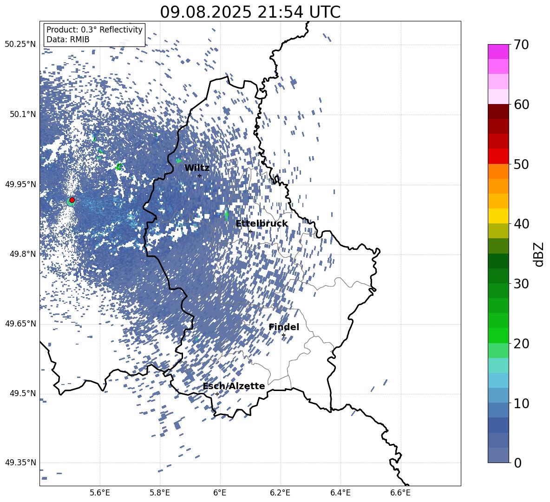Click the yellow colorbar segment at 40

(498, 216)
